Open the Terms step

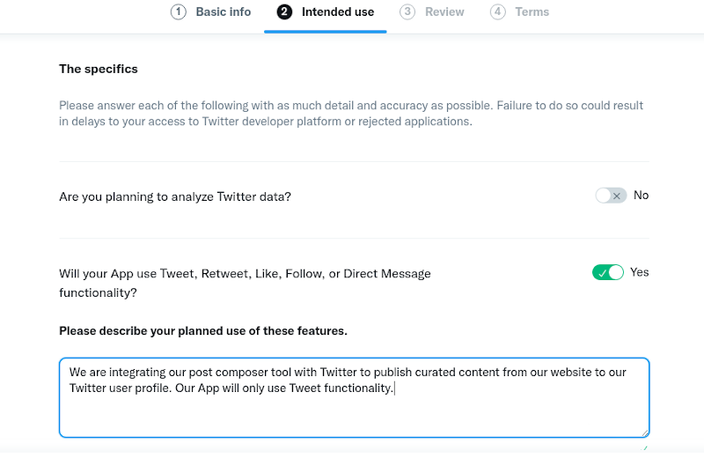coord(532,12)
